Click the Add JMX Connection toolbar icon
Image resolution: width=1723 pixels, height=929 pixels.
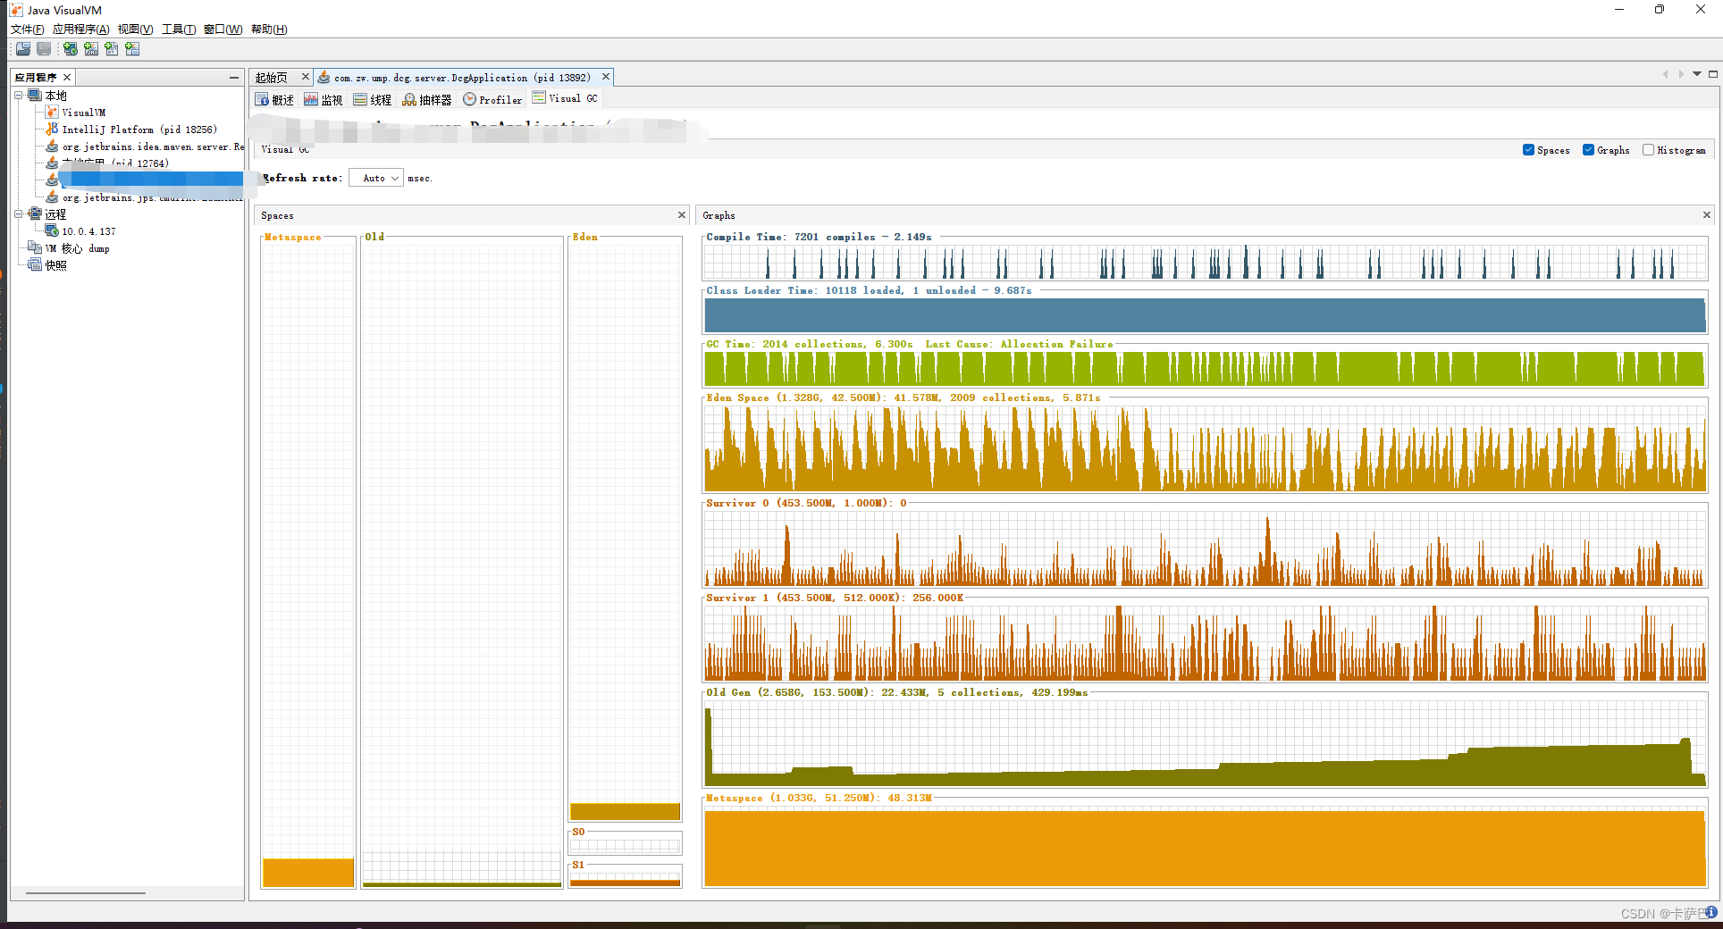[91, 49]
